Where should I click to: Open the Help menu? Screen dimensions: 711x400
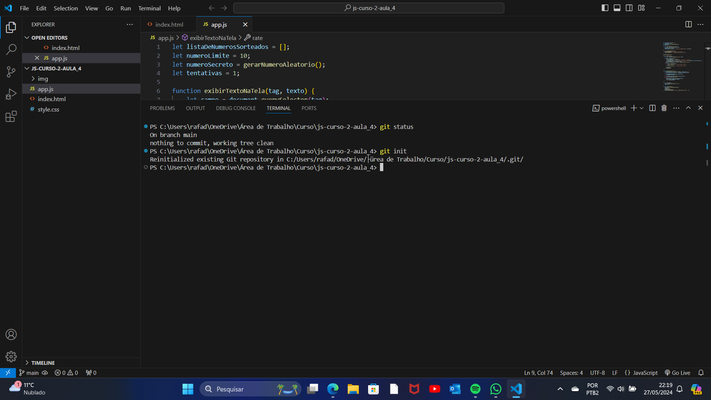tap(174, 8)
